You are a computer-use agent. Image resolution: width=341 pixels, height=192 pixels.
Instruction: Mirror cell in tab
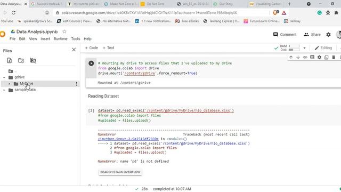coord(326,57)
